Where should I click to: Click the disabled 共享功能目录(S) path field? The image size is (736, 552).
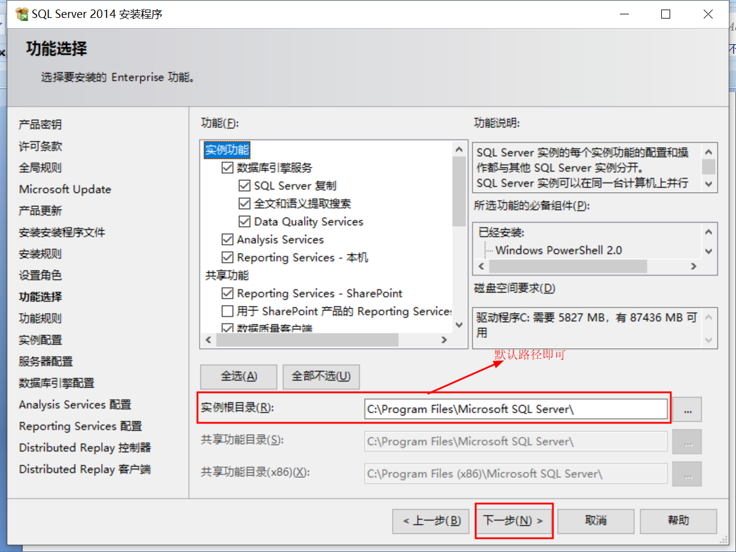pyautogui.click(x=516, y=441)
